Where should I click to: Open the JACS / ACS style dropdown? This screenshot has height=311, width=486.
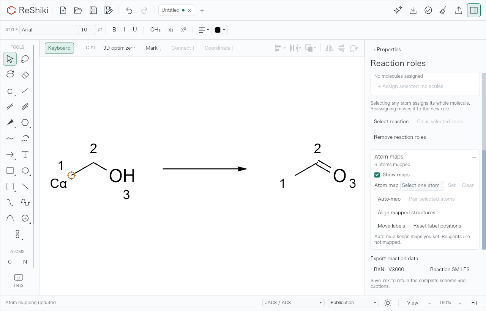tap(293, 303)
